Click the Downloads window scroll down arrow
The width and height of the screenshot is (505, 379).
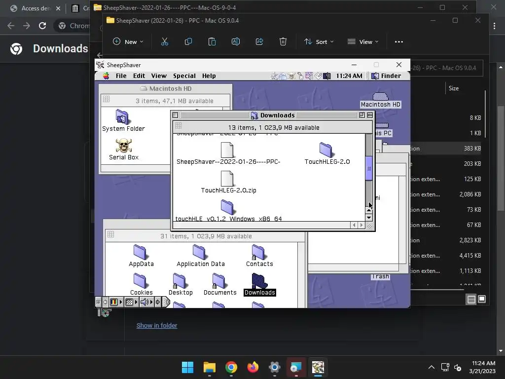pos(369,218)
